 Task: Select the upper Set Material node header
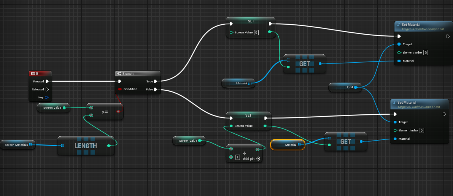click(x=423, y=27)
